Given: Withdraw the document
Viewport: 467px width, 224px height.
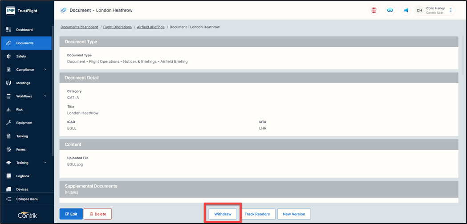Looking at the screenshot, I should tap(223, 214).
